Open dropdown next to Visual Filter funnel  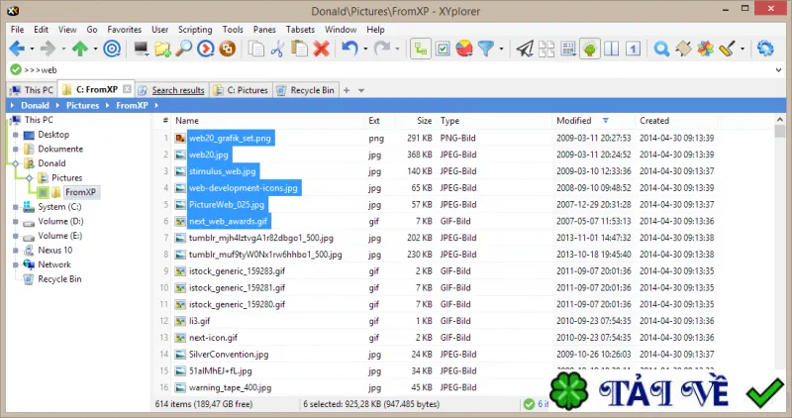pyautogui.click(x=501, y=49)
